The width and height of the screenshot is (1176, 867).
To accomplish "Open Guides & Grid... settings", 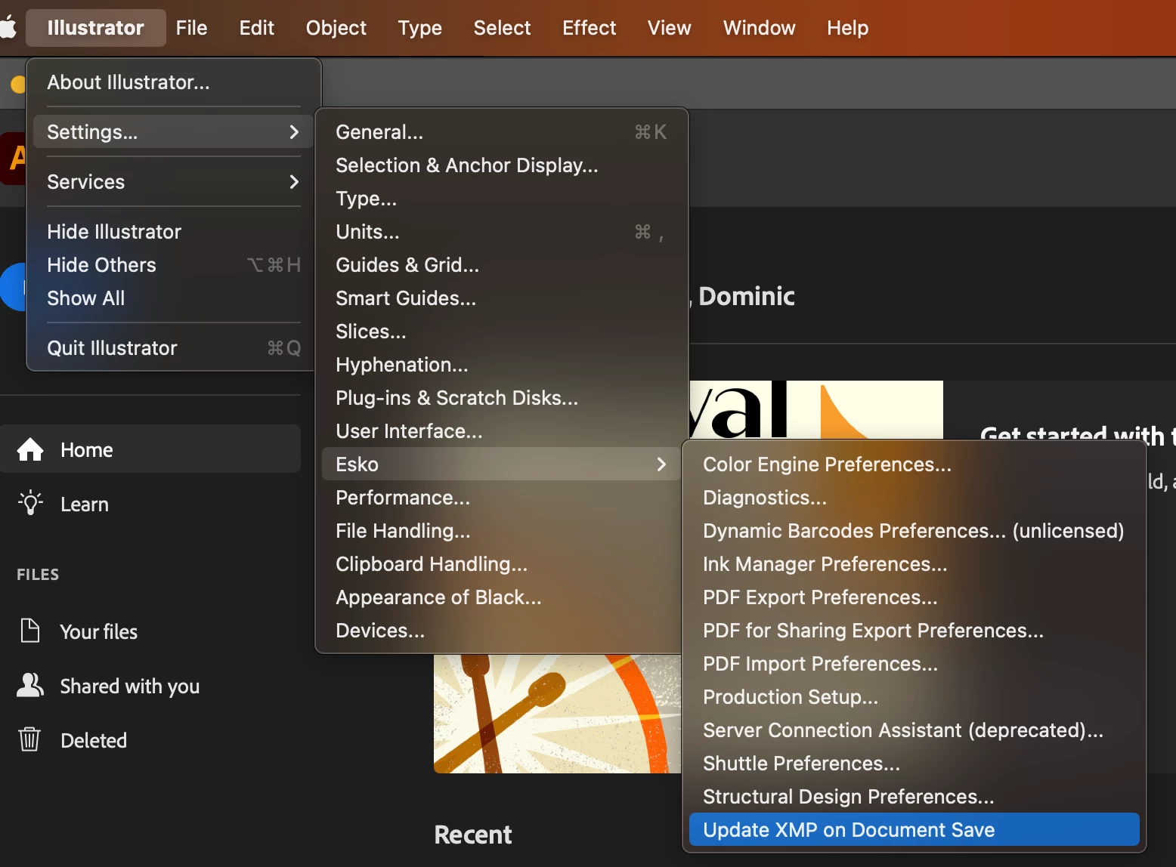I will (x=502, y=265).
